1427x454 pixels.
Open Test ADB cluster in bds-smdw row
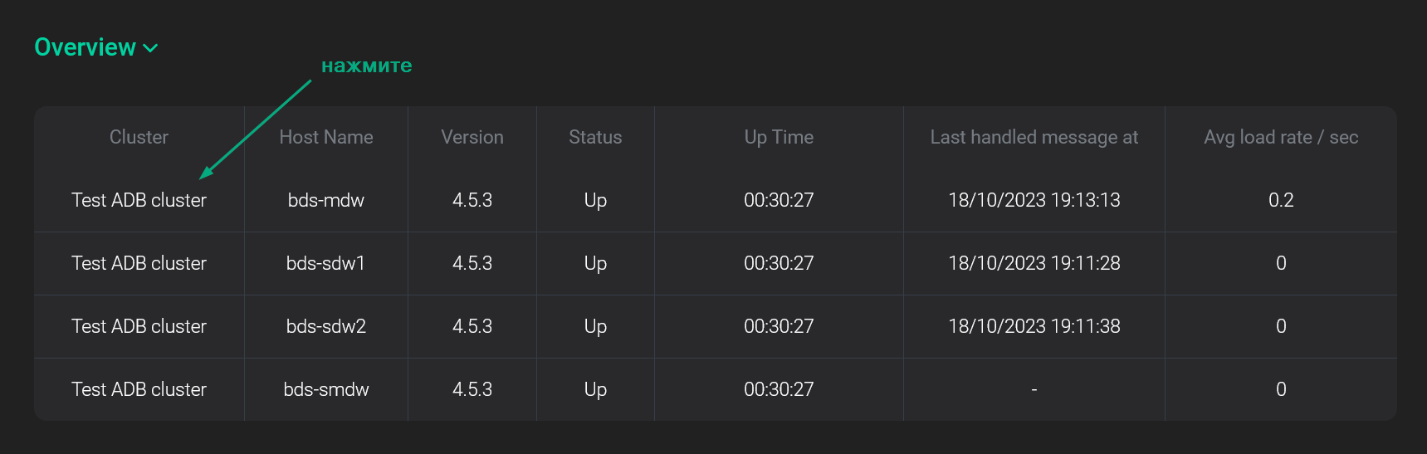(139, 389)
